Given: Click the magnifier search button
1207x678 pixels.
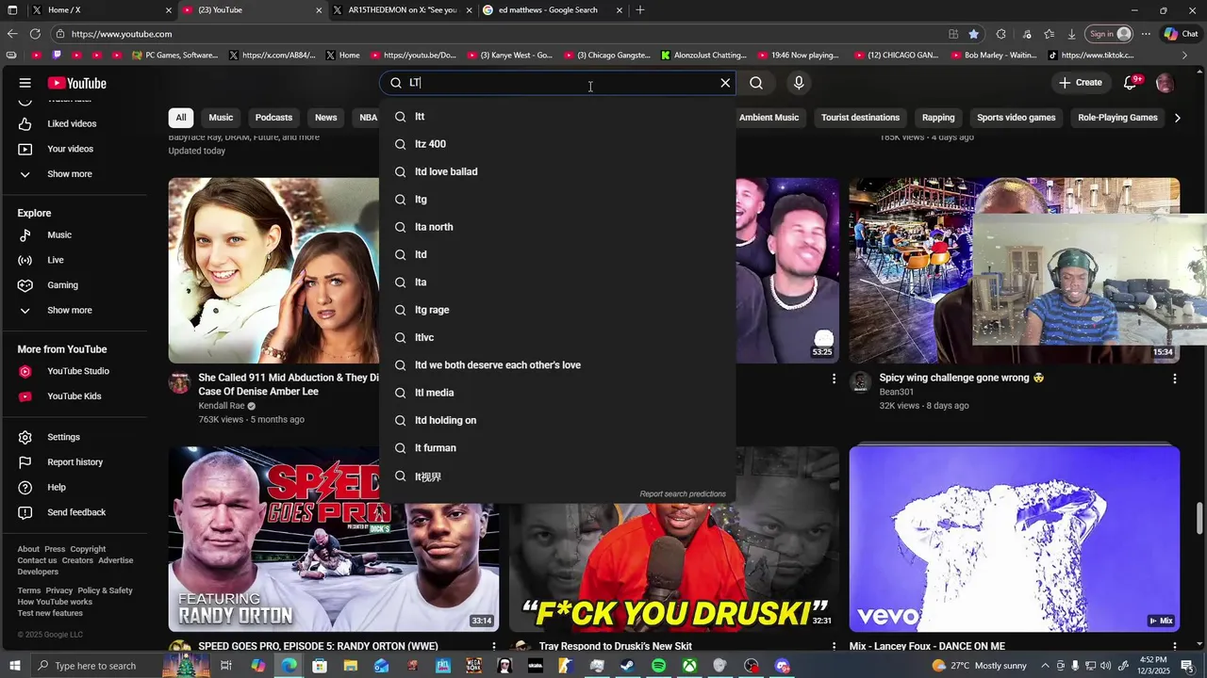Looking at the screenshot, I should click(756, 83).
